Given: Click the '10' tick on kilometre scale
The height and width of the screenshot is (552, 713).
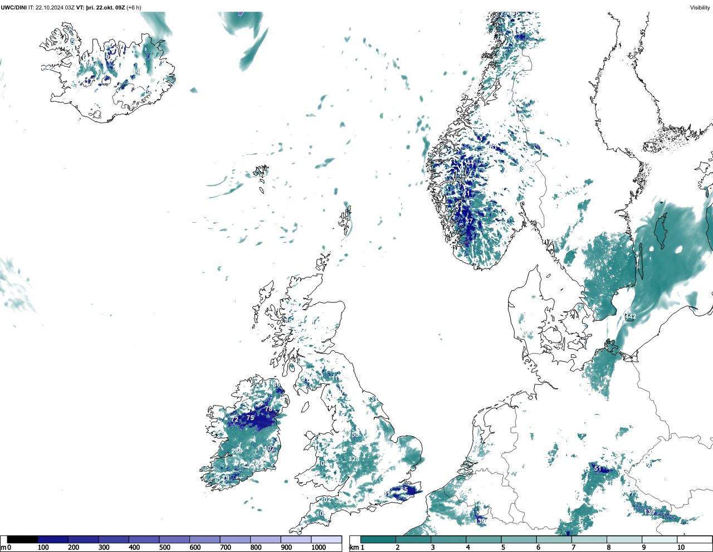Looking at the screenshot, I should pyautogui.click(x=681, y=548).
